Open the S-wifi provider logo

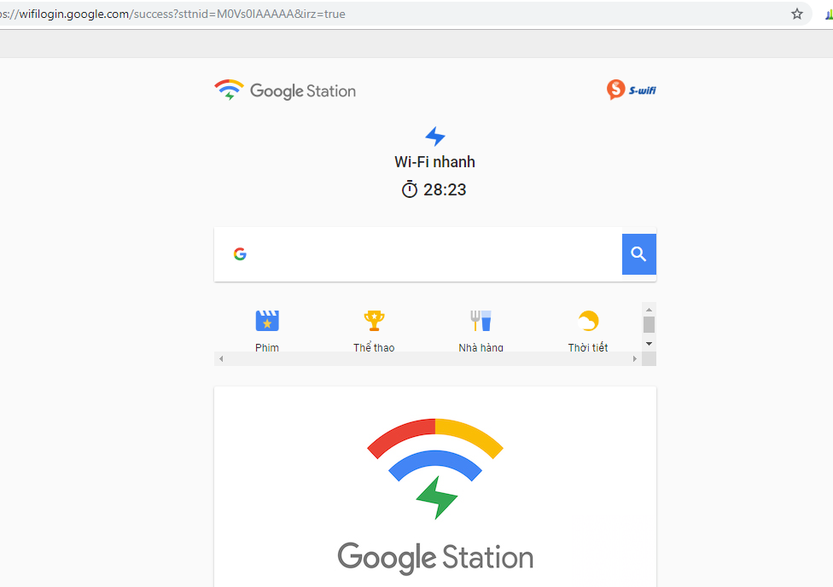point(631,90)
